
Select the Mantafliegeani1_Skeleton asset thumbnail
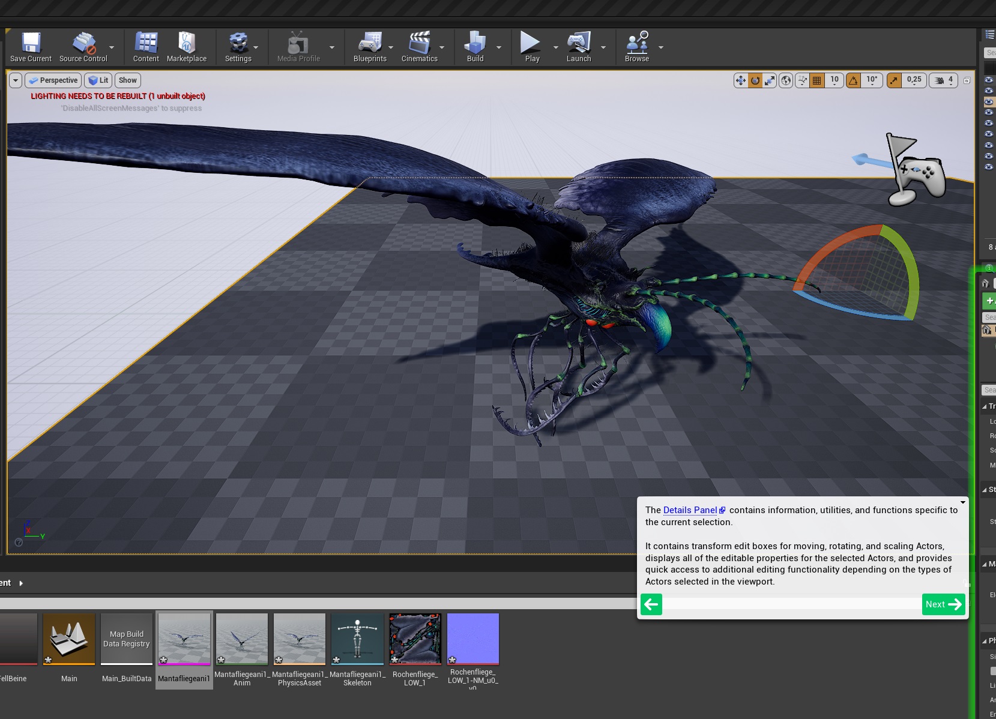[357, 639]
